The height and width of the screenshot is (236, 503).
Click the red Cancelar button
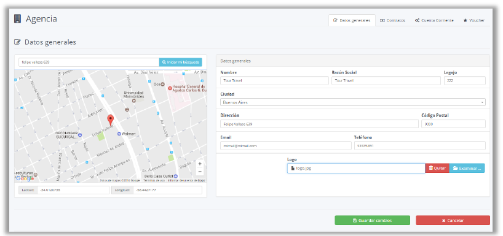[x=453, y=220]
